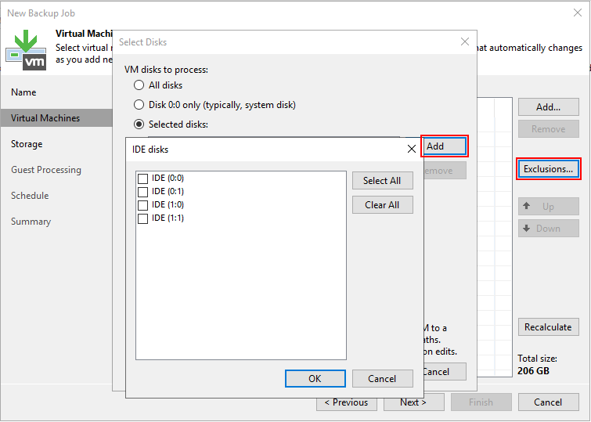Enable the IDE (1:1) disk checkbox
591x422 pixels.
142,218
